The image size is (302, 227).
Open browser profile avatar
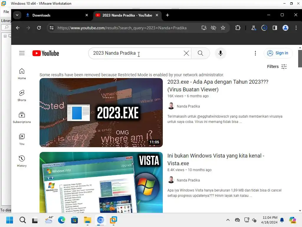point(285,28)
